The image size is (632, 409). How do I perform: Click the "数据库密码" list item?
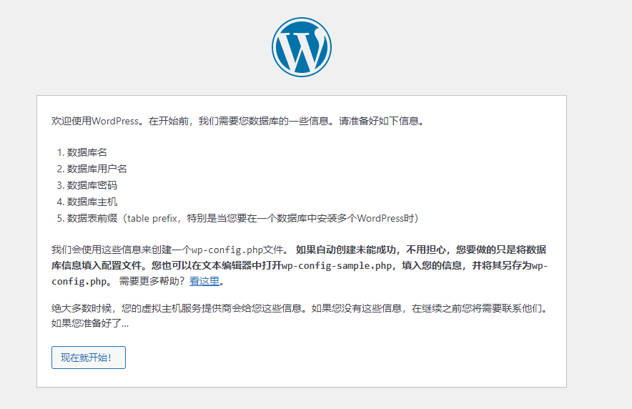(x=92, y=185)
